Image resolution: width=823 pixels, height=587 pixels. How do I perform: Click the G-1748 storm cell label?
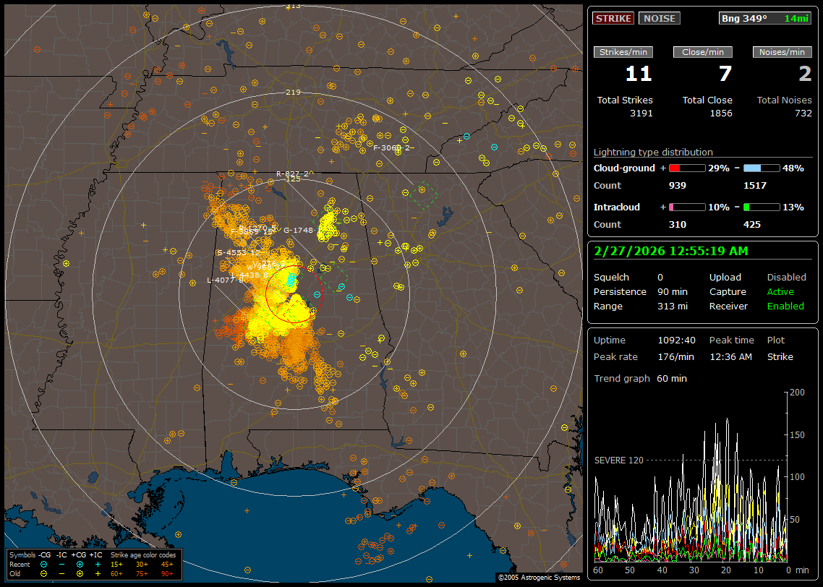[x=298, y=231]
